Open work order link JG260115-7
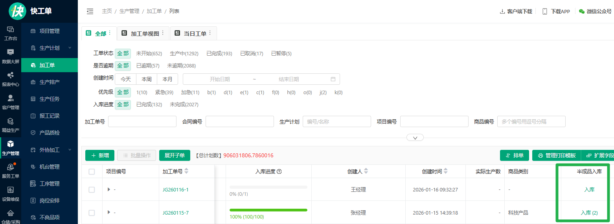 [x=176, y=213]
